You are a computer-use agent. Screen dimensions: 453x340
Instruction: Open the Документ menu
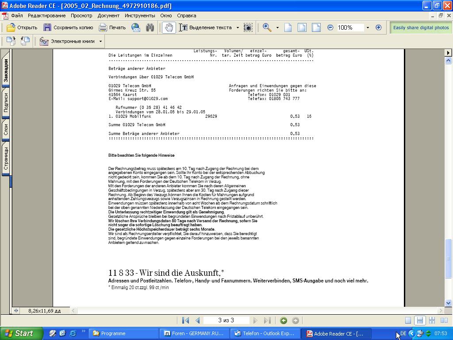click(108, 15)
